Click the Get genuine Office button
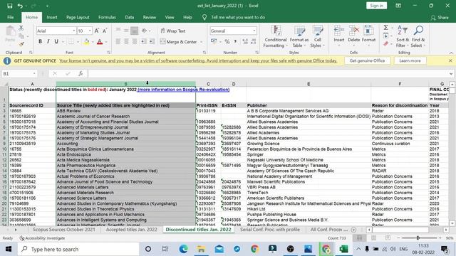 click(x=367, y=60)
